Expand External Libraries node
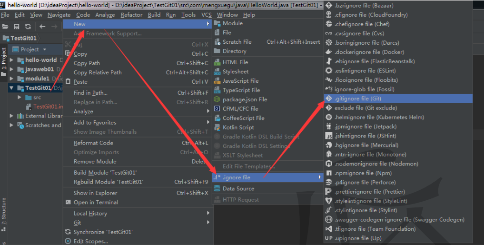The height and width of the screenshot is (245, 484). (12, 116)
